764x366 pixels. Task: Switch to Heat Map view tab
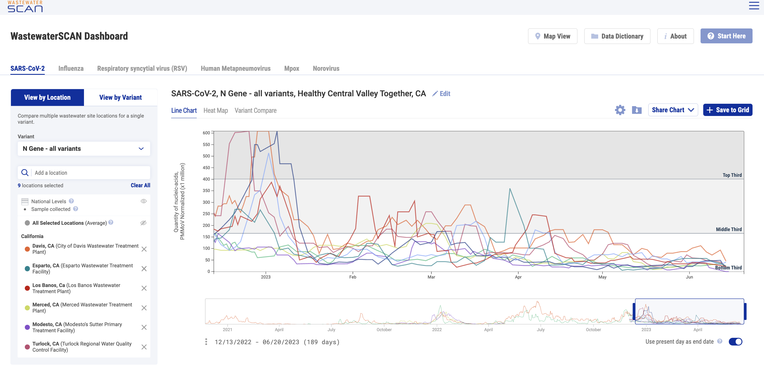(x=215, y=111)
